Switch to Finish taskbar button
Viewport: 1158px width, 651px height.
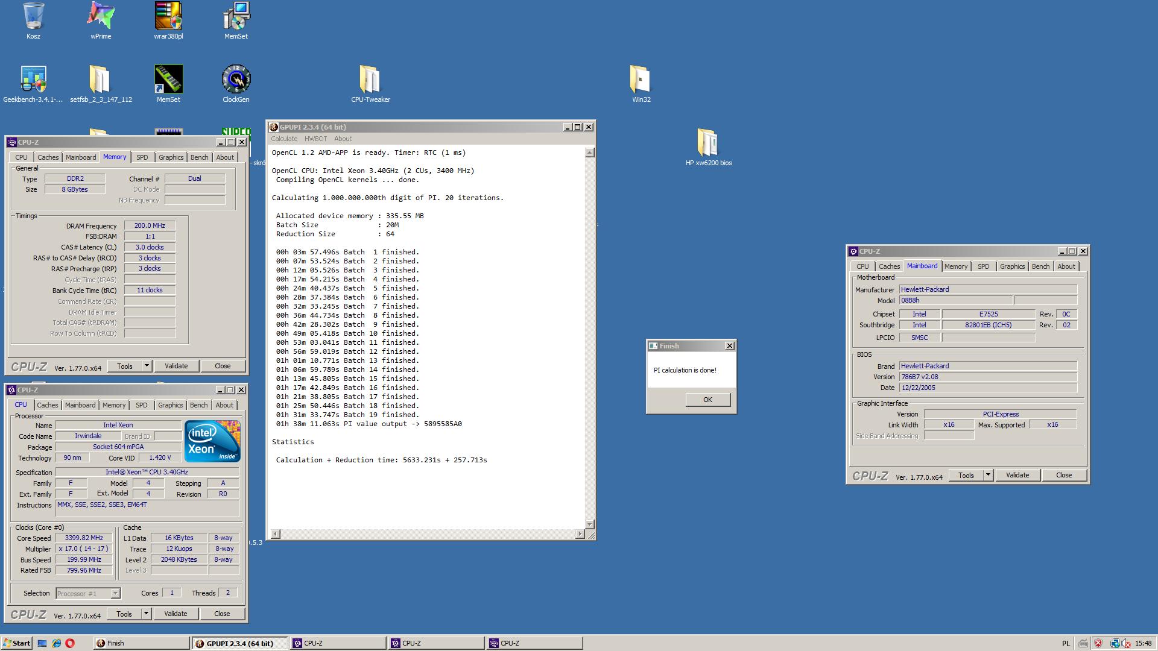click(142, 643)
